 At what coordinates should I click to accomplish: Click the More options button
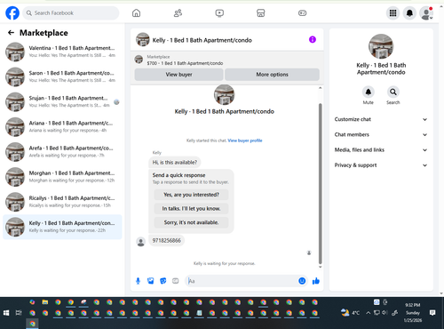point(272,75)
